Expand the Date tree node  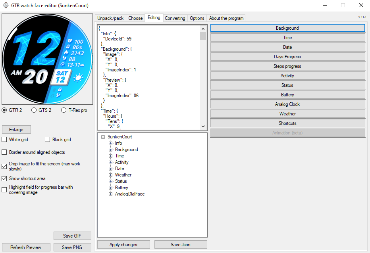pos(110,169)
